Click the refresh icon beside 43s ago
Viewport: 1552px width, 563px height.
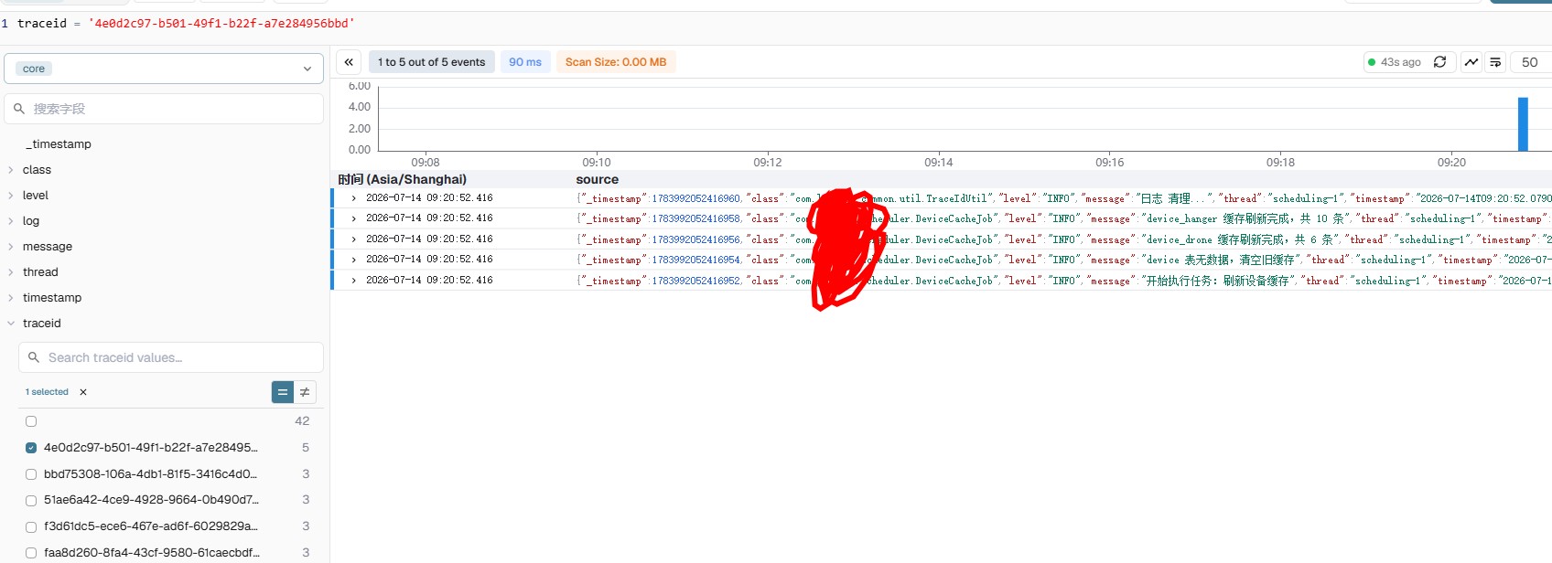tap(1439, 62)
